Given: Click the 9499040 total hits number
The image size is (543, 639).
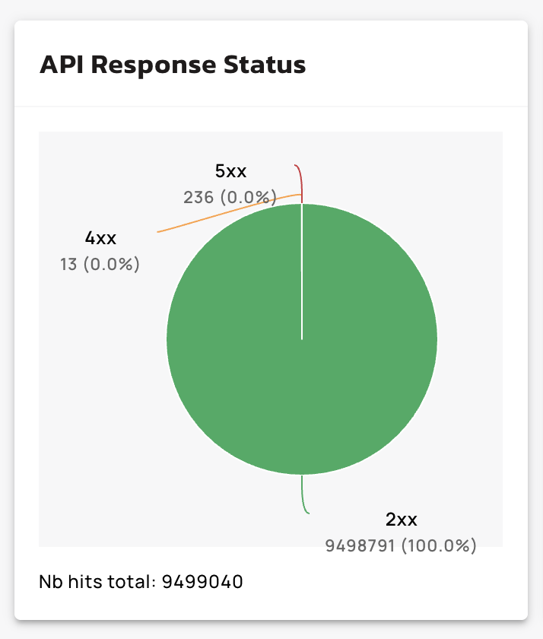Looking at the screenshot, I should (x=202, y=583).
